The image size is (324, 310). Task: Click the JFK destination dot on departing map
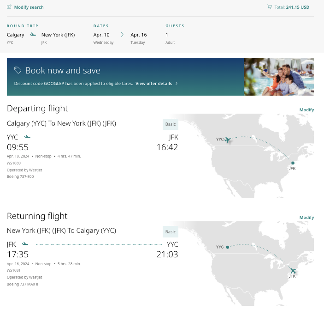click(x=293, y=163)
